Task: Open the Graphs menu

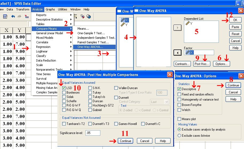Action: pos(50,9)
